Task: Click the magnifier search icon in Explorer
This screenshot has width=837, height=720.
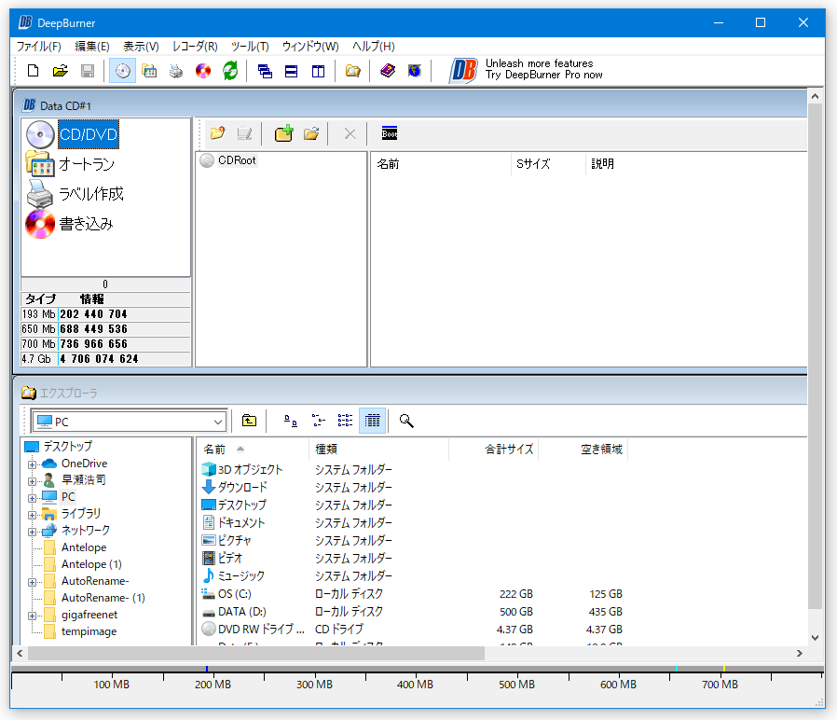Action: coord(406,421)
